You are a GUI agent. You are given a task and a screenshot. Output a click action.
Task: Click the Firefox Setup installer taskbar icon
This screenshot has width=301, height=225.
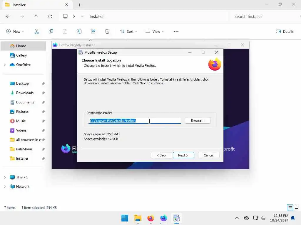coord(177,218)
